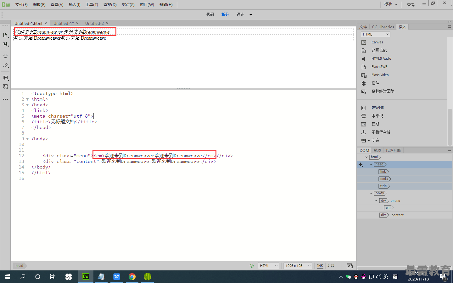Switch to the 资源 panel tab
This screenshot has height=283, width=453.
click(x=377, y=151)
